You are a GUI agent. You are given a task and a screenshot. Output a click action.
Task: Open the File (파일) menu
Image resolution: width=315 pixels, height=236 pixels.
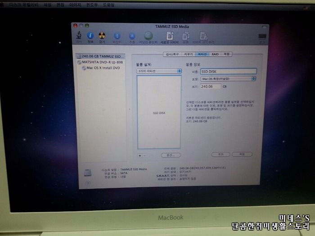[47, 5]
